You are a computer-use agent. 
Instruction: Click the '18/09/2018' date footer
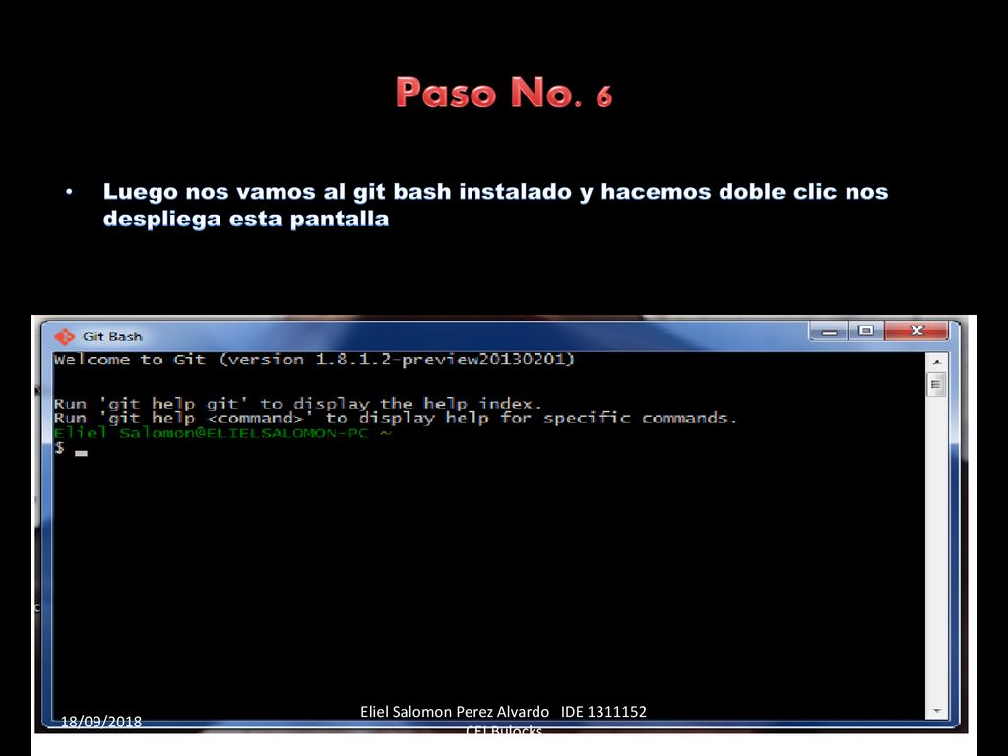(x=101, y=722)
